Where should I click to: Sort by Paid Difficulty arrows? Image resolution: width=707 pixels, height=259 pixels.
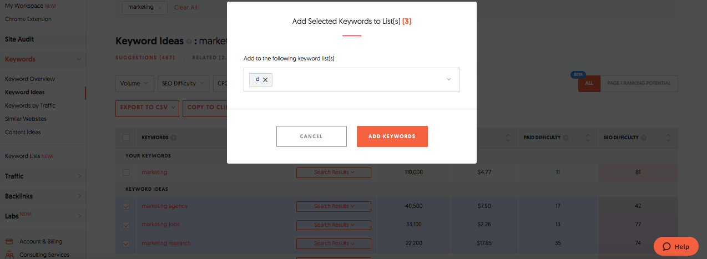tap(589, 138)
